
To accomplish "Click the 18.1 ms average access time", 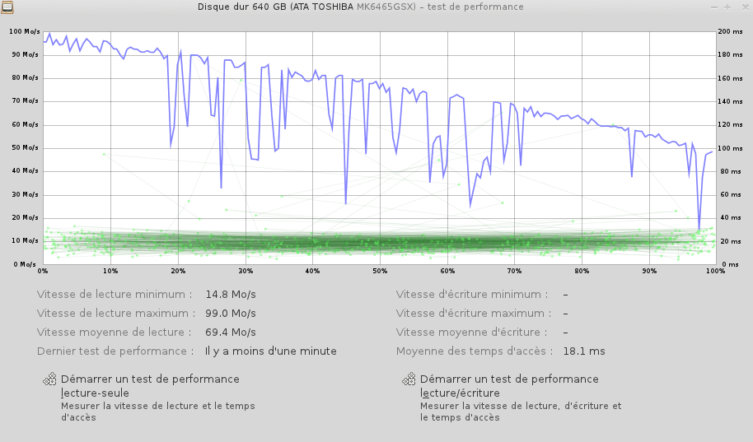I will [x=583, y=351].
